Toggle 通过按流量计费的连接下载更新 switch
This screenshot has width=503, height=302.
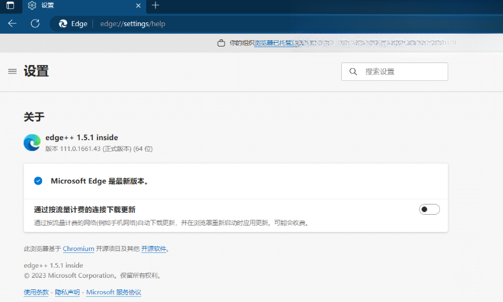[429, 210]
